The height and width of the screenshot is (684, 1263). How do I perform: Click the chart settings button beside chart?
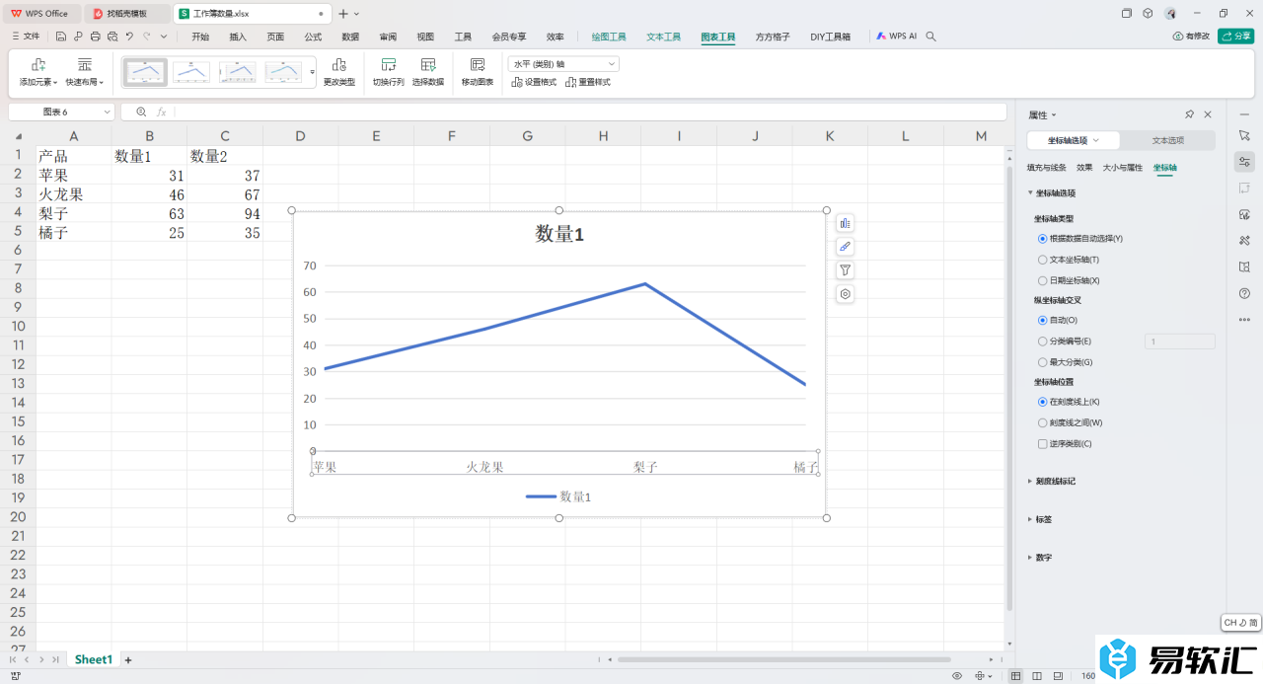(x=845, y=294)
